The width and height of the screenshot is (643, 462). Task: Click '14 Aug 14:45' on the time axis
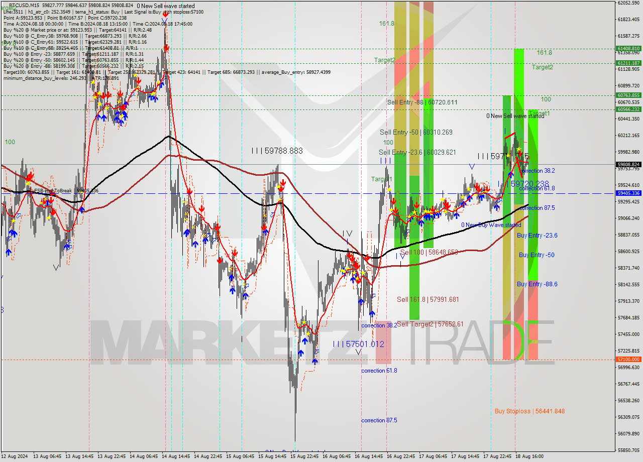(176, 456)
